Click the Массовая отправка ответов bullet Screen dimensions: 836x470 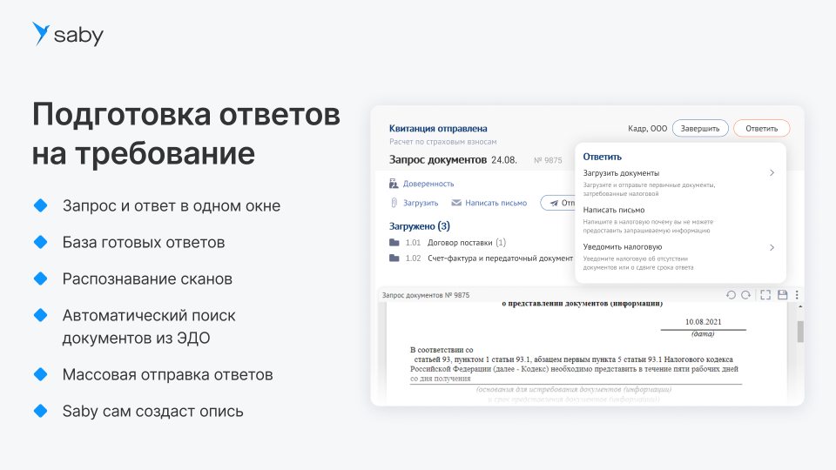(x=167, y=374)
